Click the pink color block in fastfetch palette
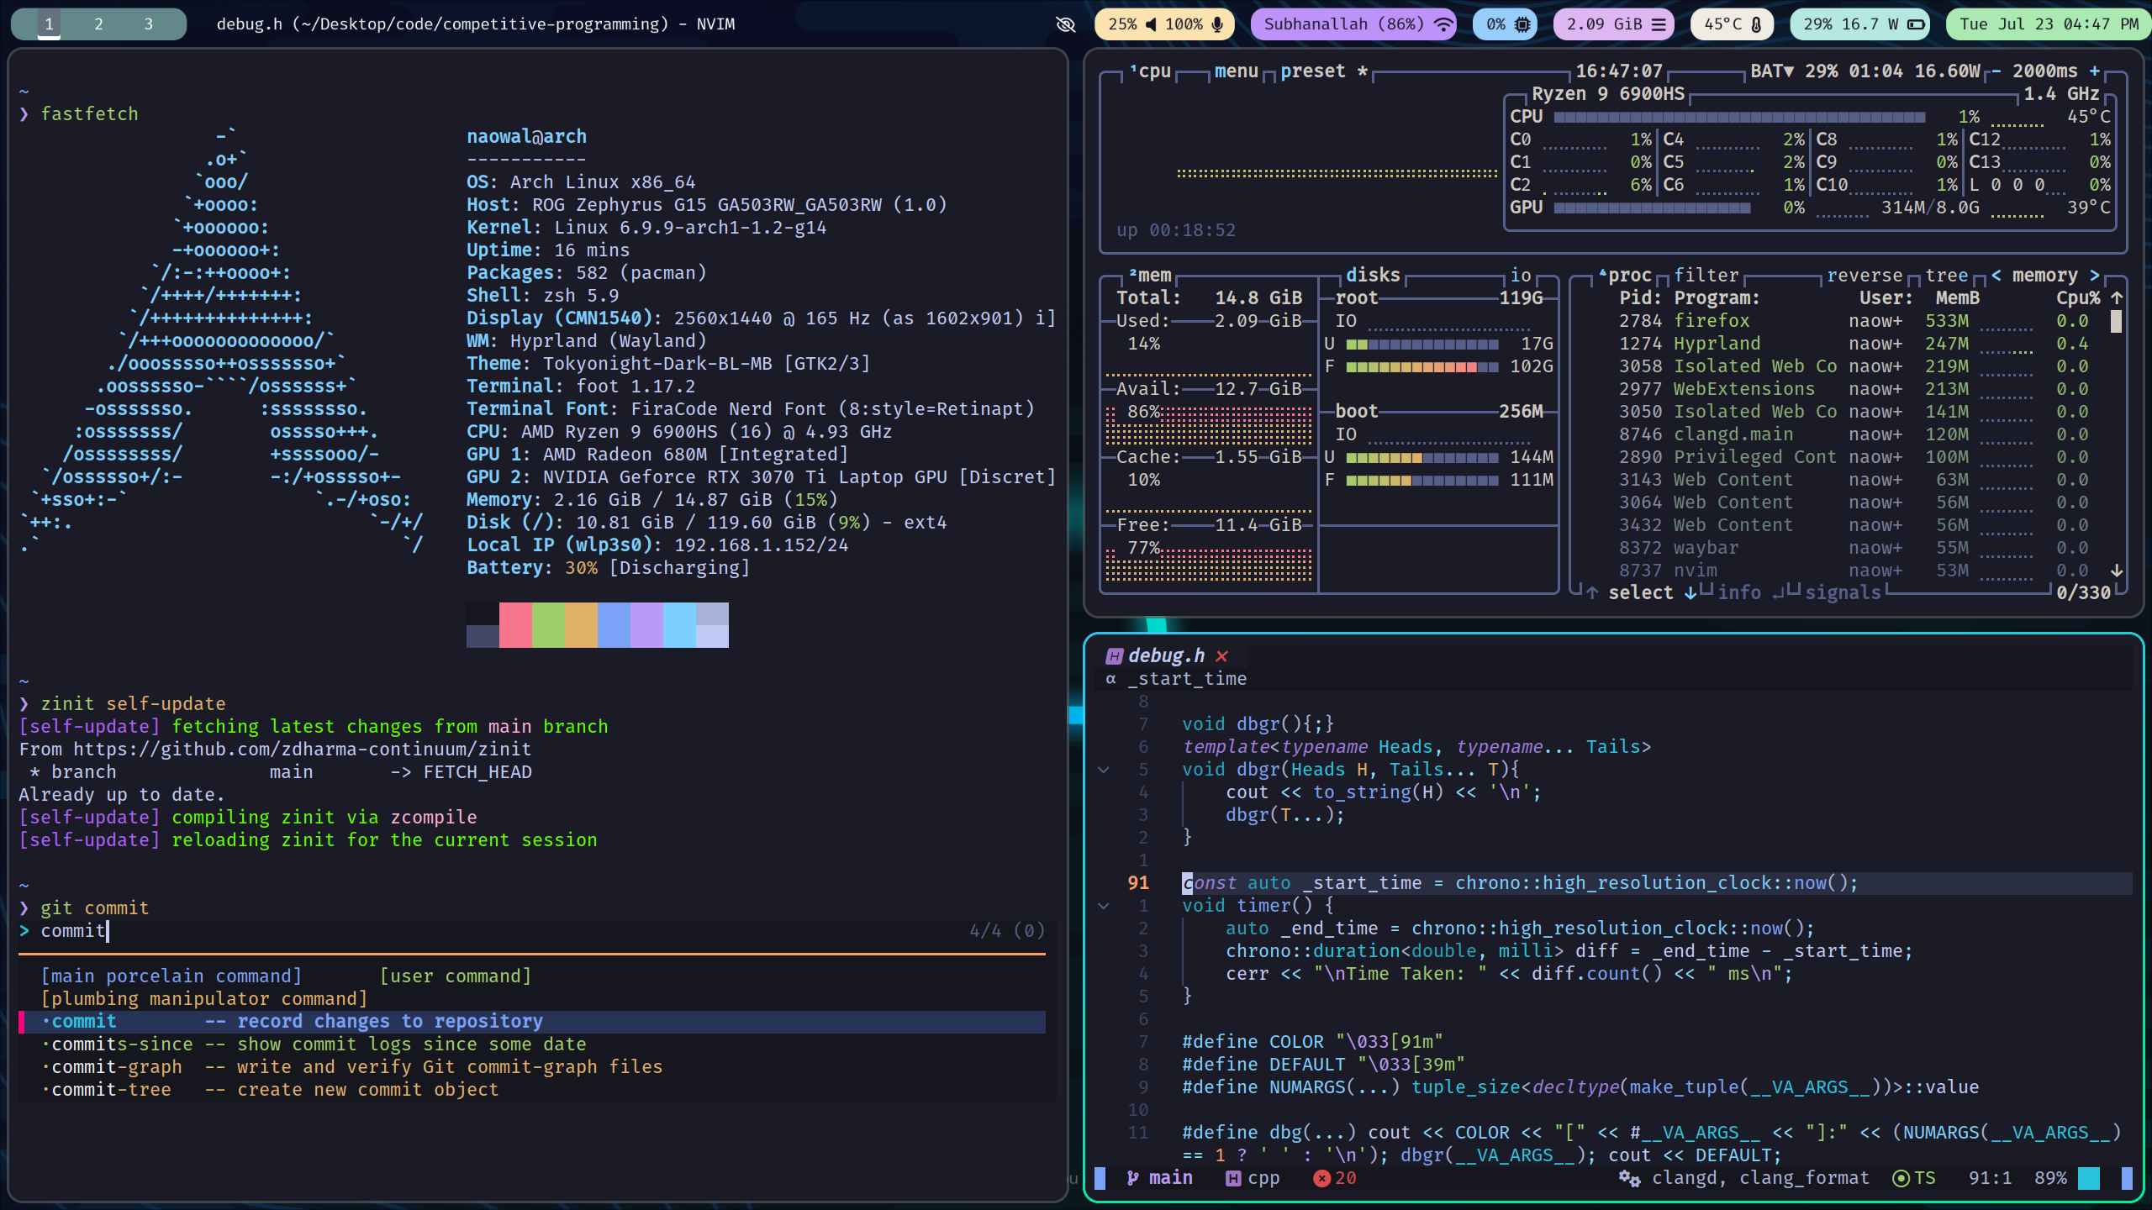This screenshot has height=1210, width=2152. coord(515,625)
